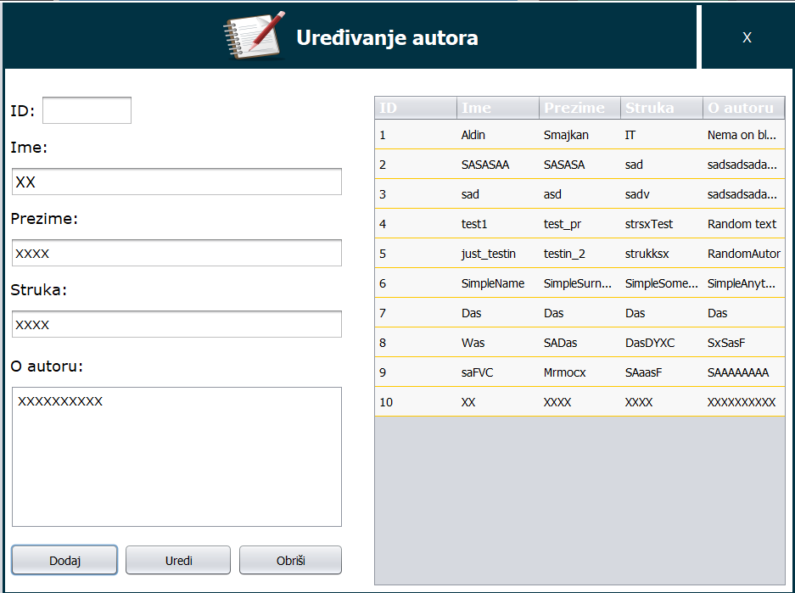Image resolution: width=795 pixels, height=593 pixels.
Task: Click inside the O autoru text area
Action: point(176,456)
